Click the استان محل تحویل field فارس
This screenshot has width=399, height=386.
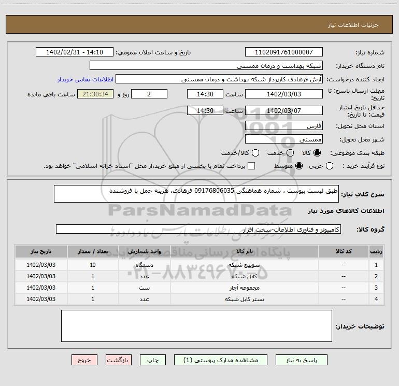284,126
